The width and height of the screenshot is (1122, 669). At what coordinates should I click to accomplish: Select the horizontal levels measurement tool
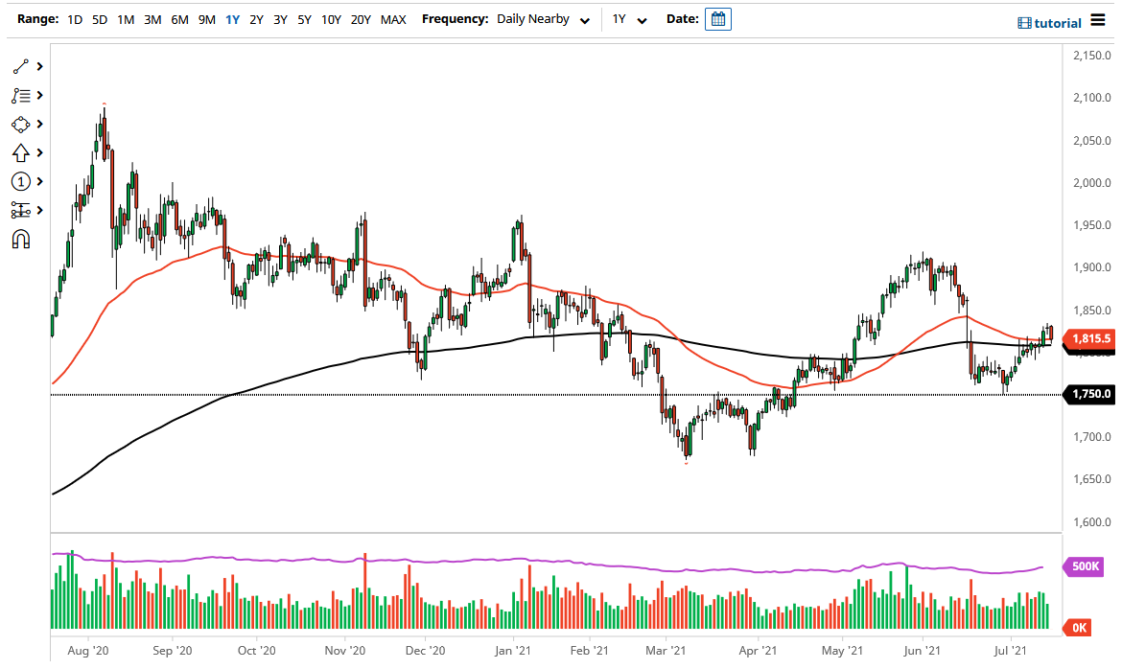pyautogui.click(x=21, y=210)
